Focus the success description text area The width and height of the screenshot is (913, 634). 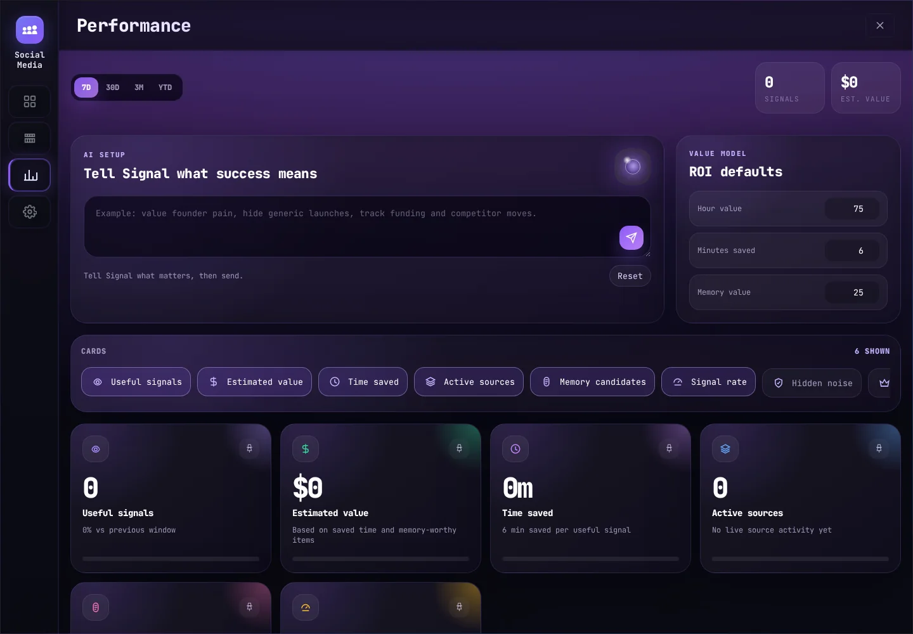point(367,226)
